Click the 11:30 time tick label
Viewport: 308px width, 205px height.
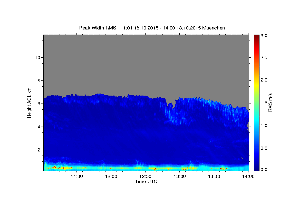tap(77, 176)
